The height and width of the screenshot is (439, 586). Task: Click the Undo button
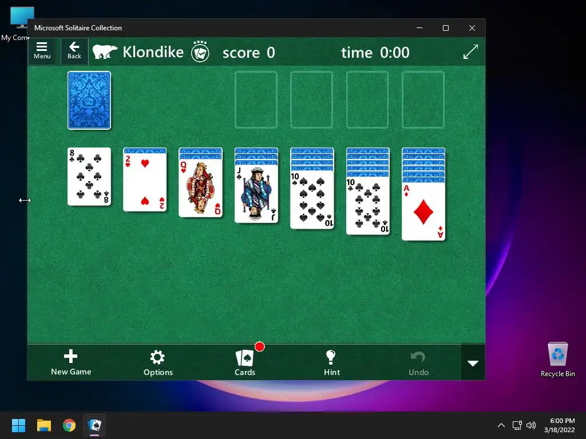[x=418, y=363]
